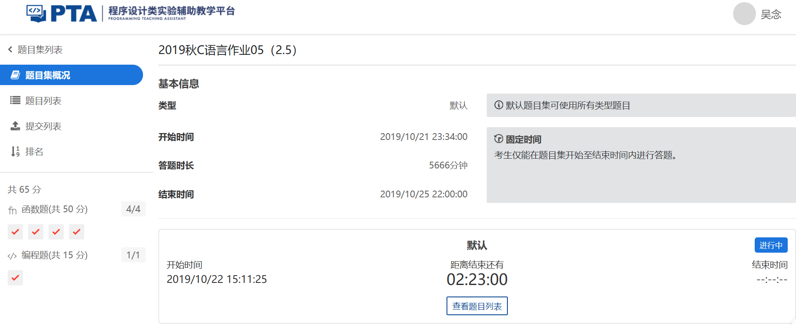Go back via 题目集列表 chevron
The height and width of the screenshot is (325, 796).
[x=10, y=49]
